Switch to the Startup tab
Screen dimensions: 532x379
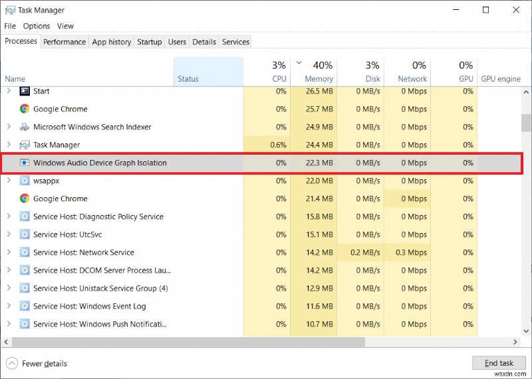click(x=149, y=42)
